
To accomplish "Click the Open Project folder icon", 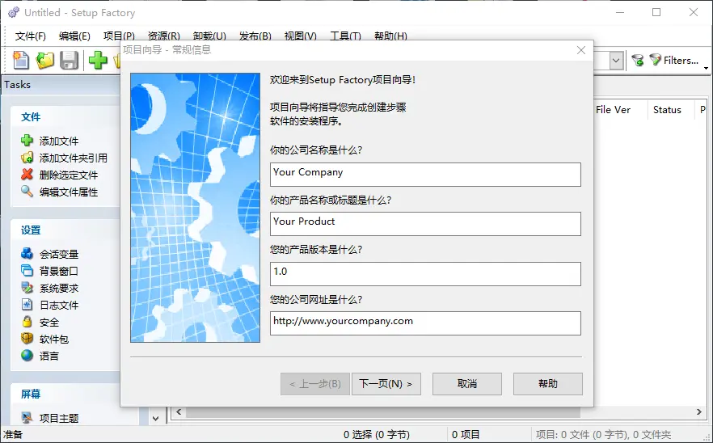I will click(x=45, y=61).
